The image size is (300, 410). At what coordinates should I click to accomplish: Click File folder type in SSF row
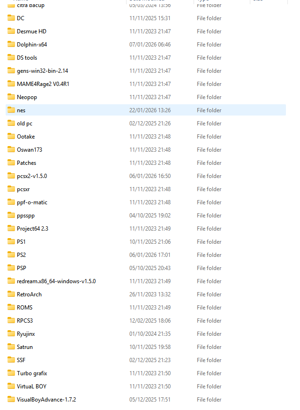coord(209,360)
